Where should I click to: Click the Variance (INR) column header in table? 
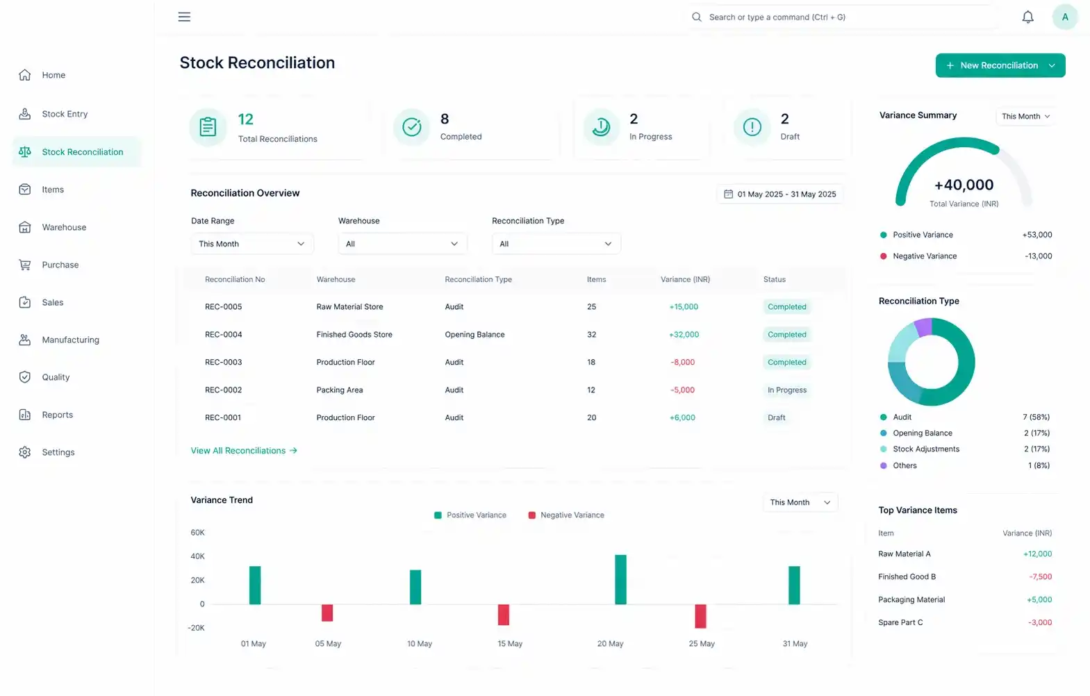coord(685,279)
